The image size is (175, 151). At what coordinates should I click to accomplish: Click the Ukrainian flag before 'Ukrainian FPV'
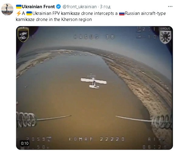pyautogui.click(x=29, y=13)
